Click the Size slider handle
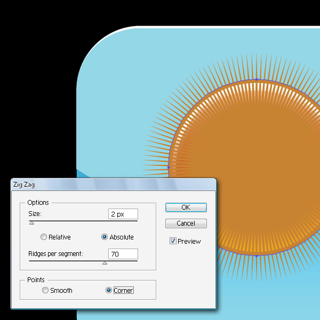The width and height of the screenshot is (320, 320). click(31, 223)
